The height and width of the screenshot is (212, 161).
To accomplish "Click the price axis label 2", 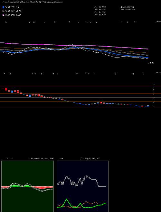I will (154, 107).
